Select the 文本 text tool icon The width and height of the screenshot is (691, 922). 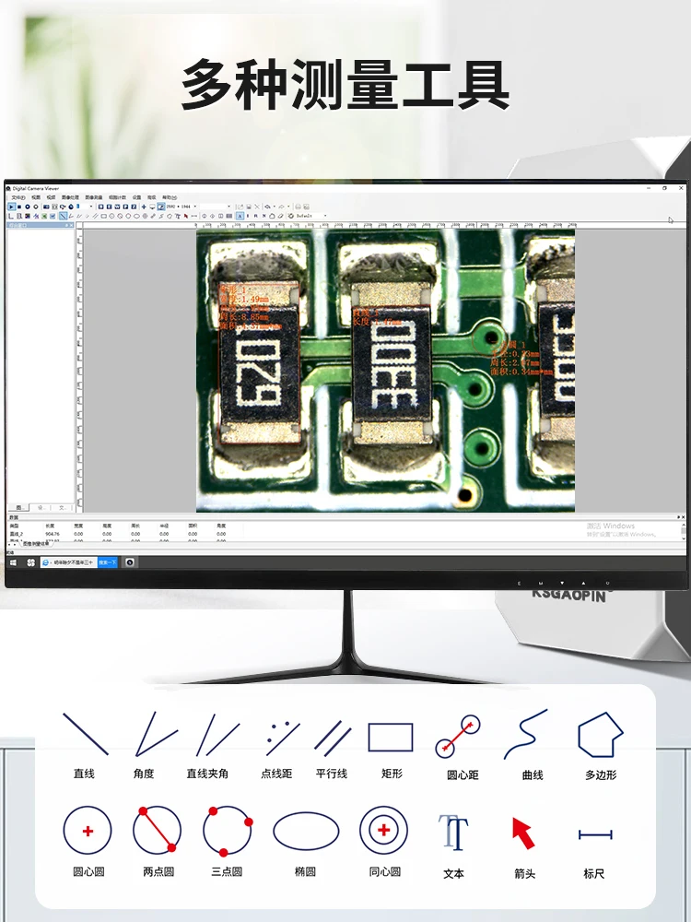[x=453, y=833]
